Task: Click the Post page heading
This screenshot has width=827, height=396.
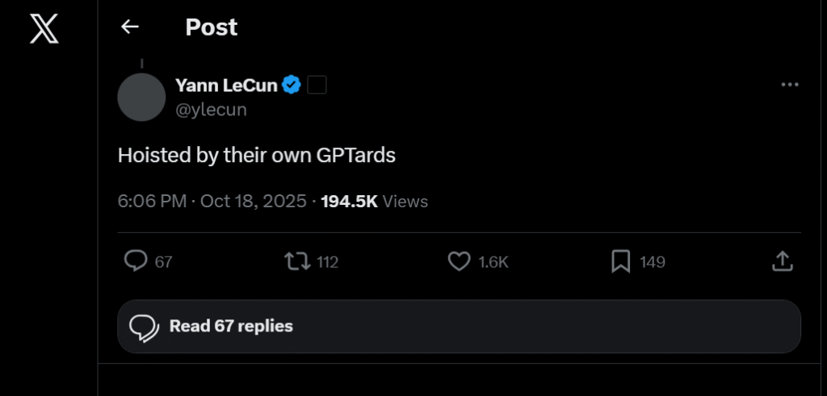Action: 212,27
